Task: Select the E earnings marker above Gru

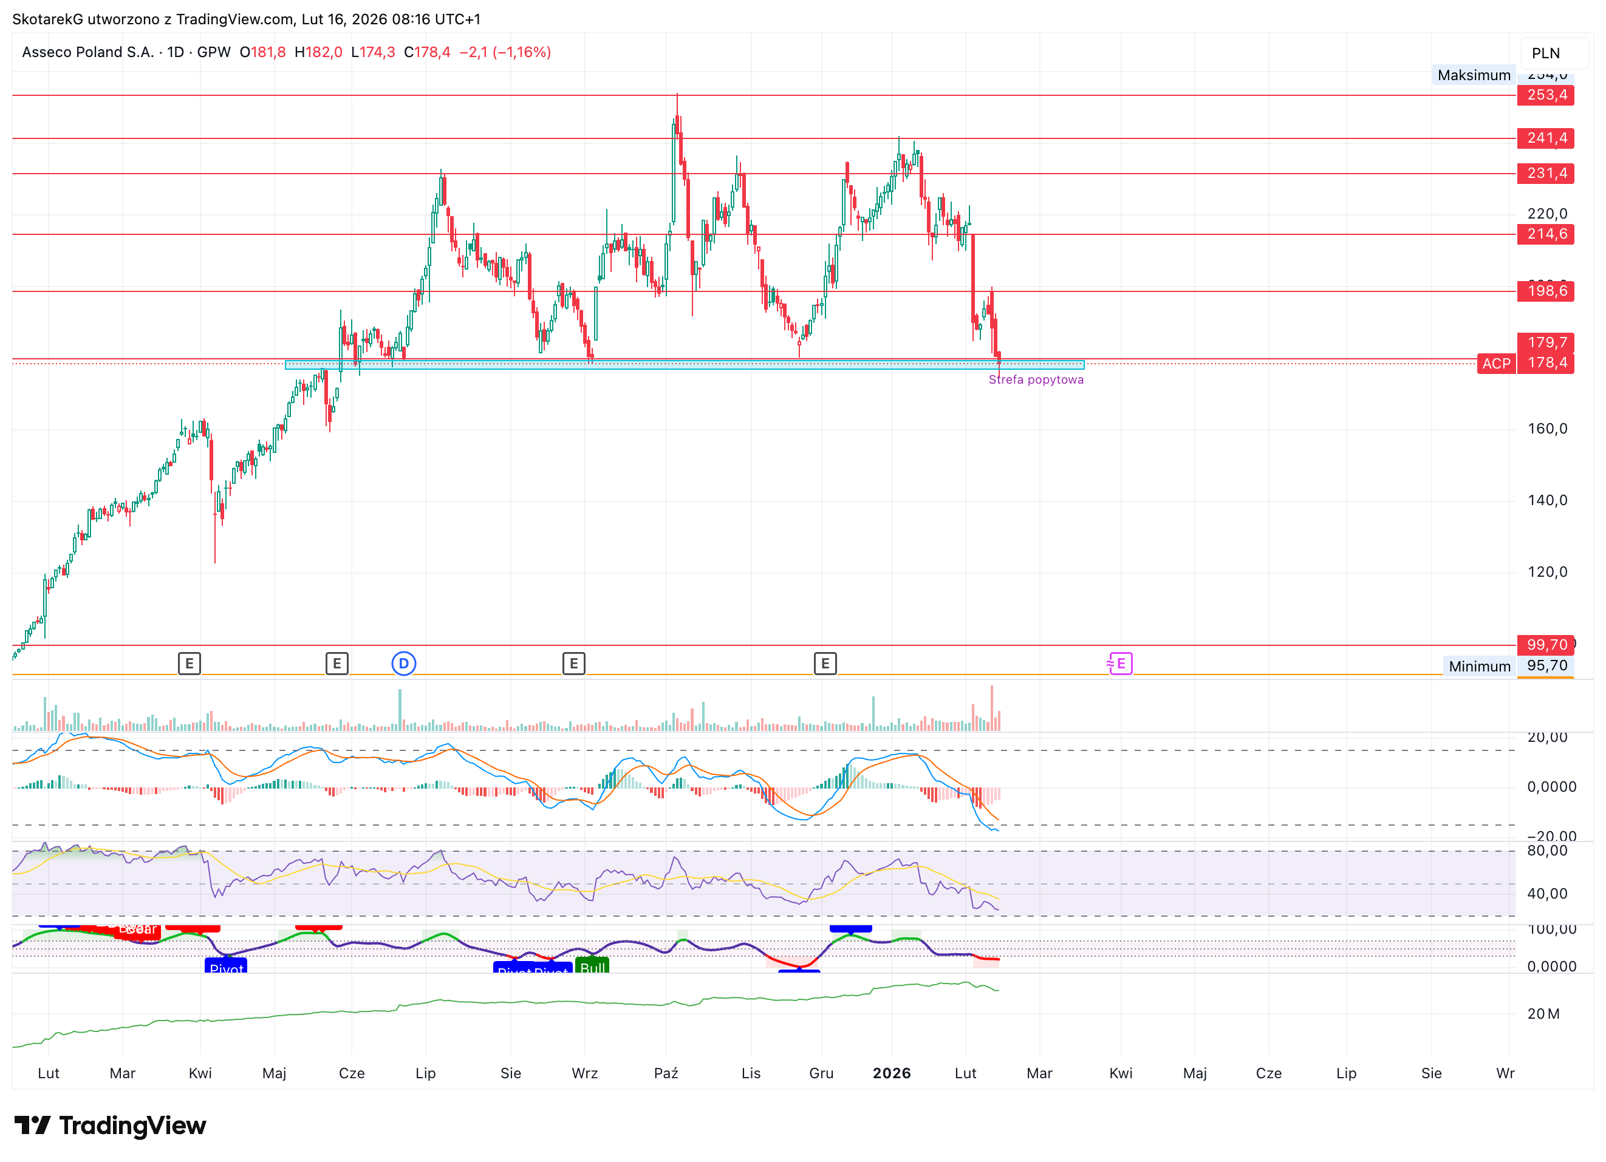Action: tap(825, 663)
